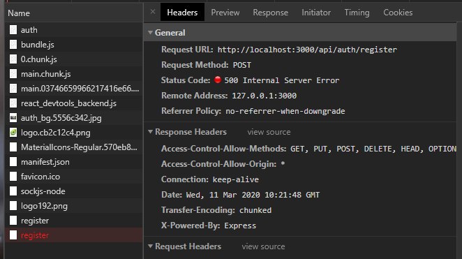Collapse the Response Headers section
This screenshot has width=462, height=259.
[150, 132]
